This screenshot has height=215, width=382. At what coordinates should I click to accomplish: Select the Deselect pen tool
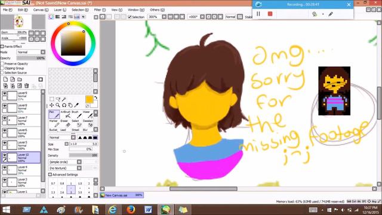click(88, 124)
